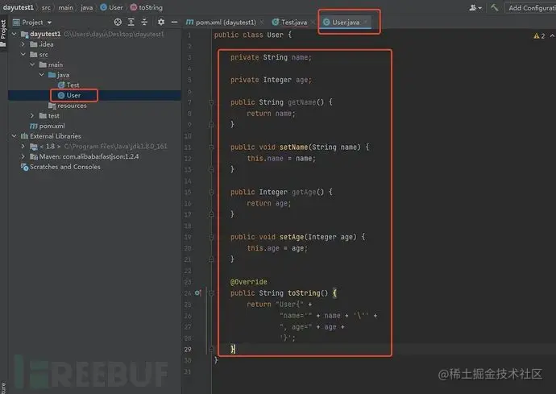Close the pom.xml editor tab
The width and height of the screenshot is (556, 394).
point(262,23)
